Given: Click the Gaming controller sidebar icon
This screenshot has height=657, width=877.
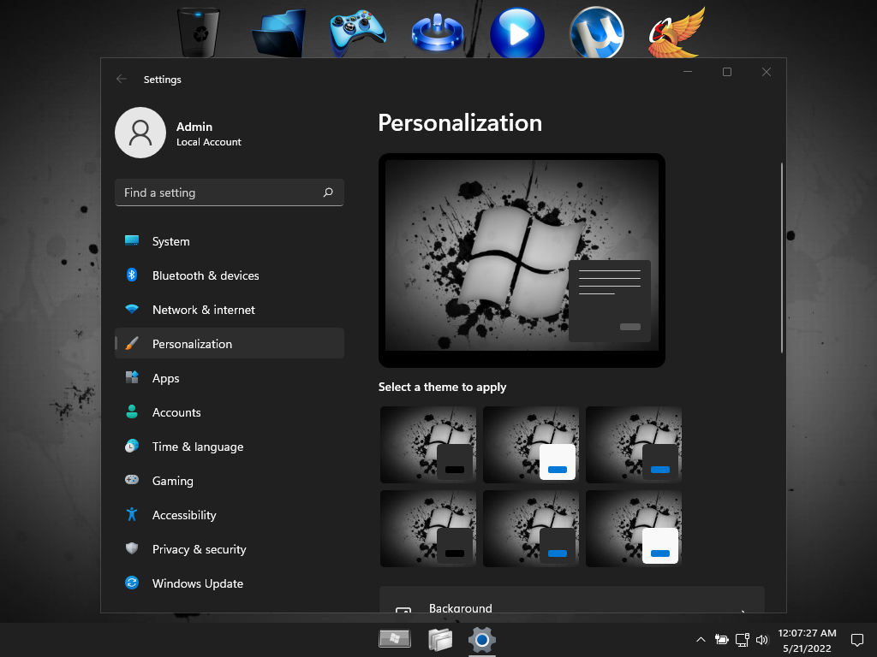Looking at the screenshot, I should point(132,480).
